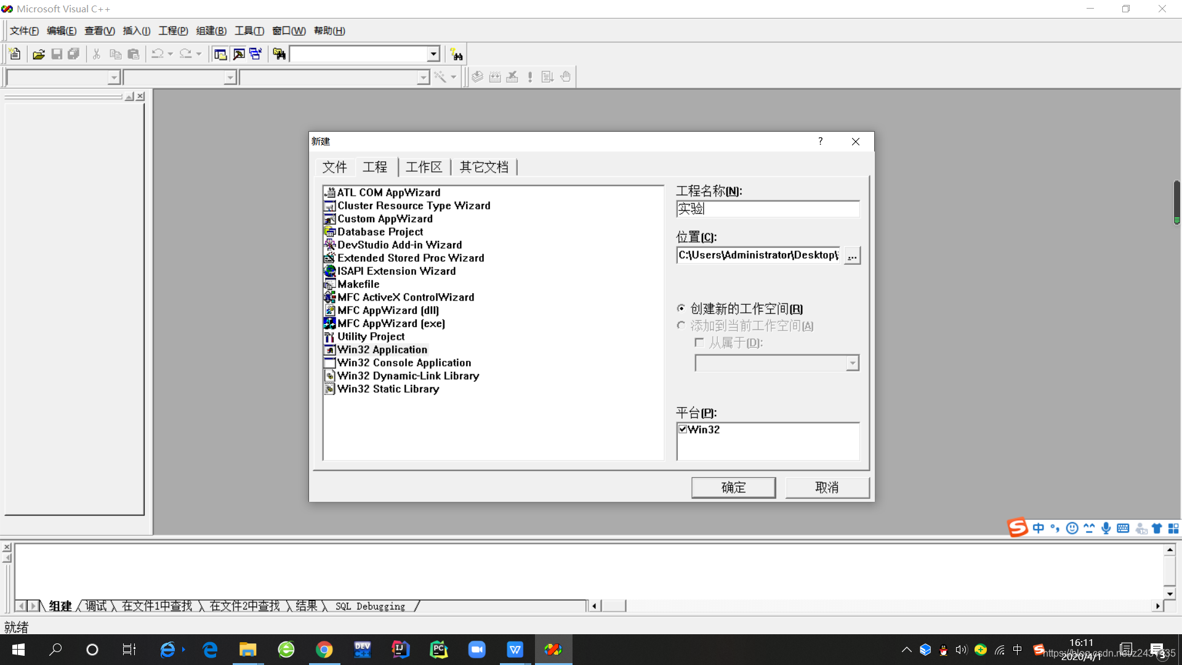Screen dimensions: 1182x665
Task: Click the New Text File toolbar icon
Action: [x=15, y=54]
